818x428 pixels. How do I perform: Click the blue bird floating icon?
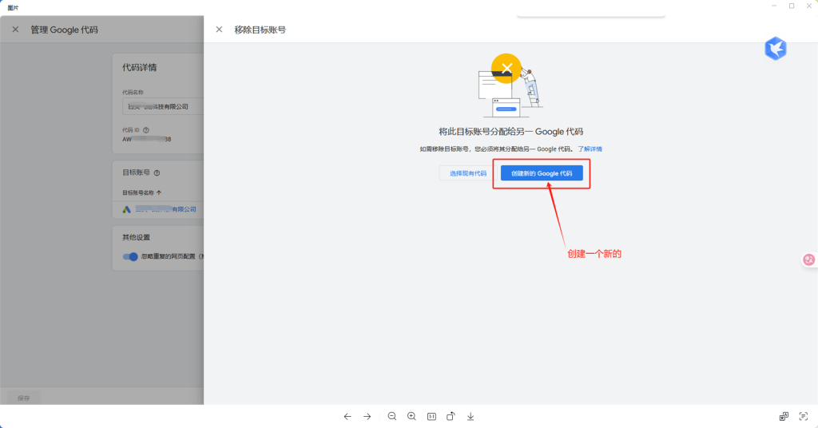click(776, 49)
